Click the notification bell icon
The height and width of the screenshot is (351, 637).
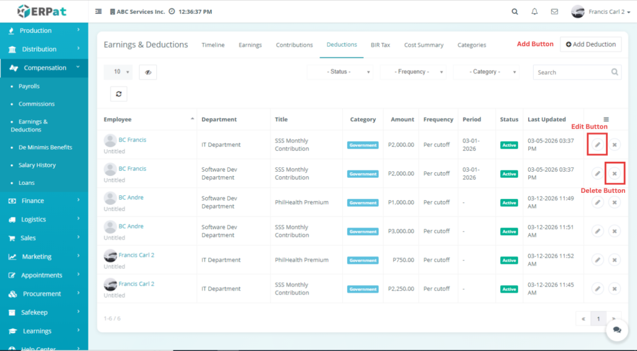[x=534, y=12]
